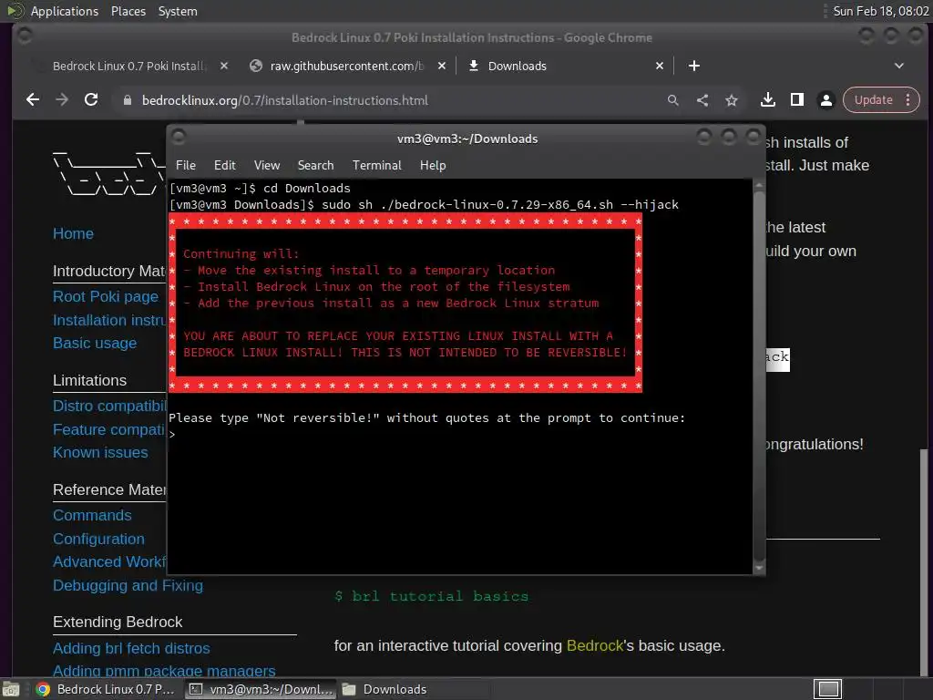
Task: Open the Places menu
Action: click(128, 11)
